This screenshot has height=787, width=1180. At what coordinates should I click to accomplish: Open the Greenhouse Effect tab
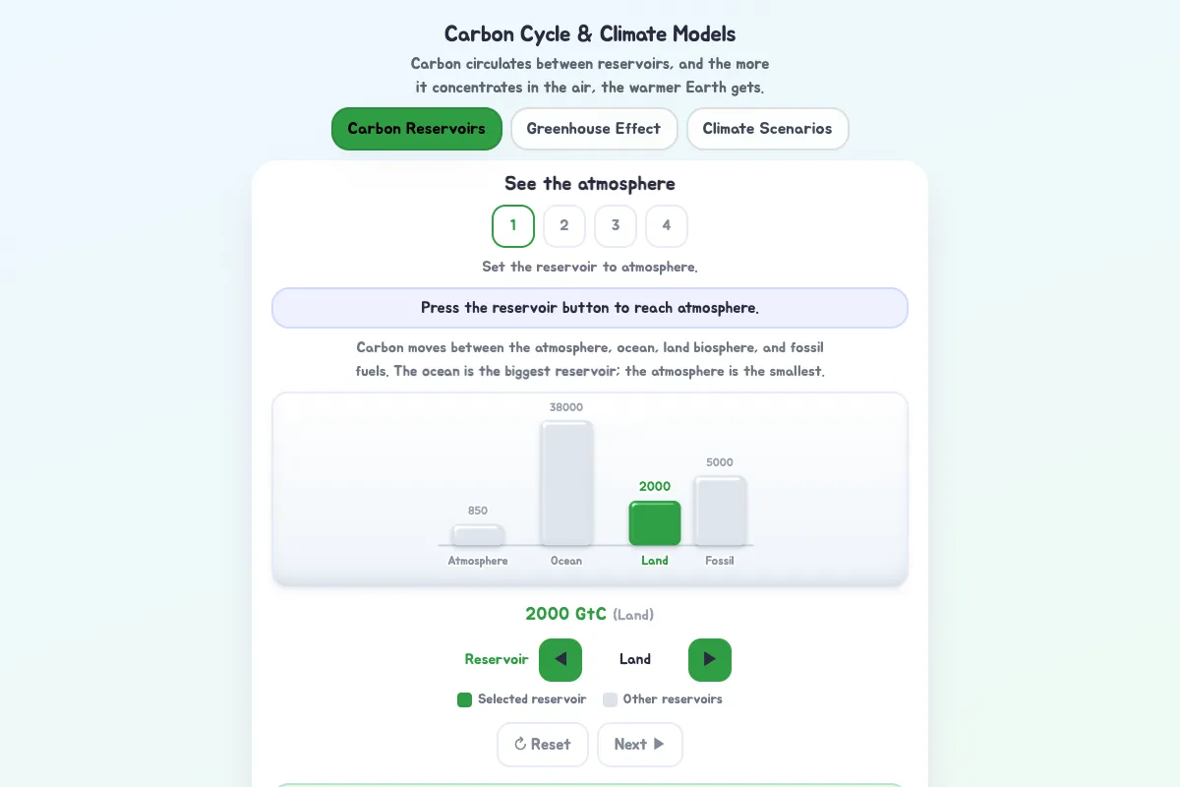click(594, 129)
